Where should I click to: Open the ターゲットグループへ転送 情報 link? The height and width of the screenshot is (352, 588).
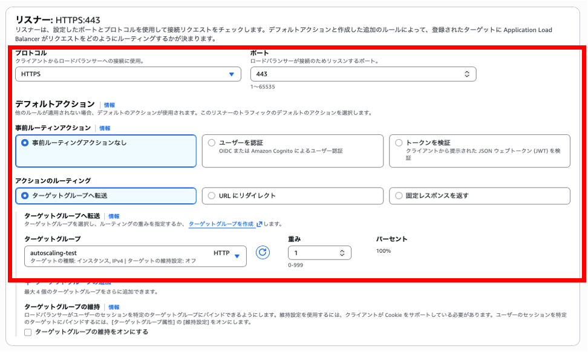(x=114, y=217)
